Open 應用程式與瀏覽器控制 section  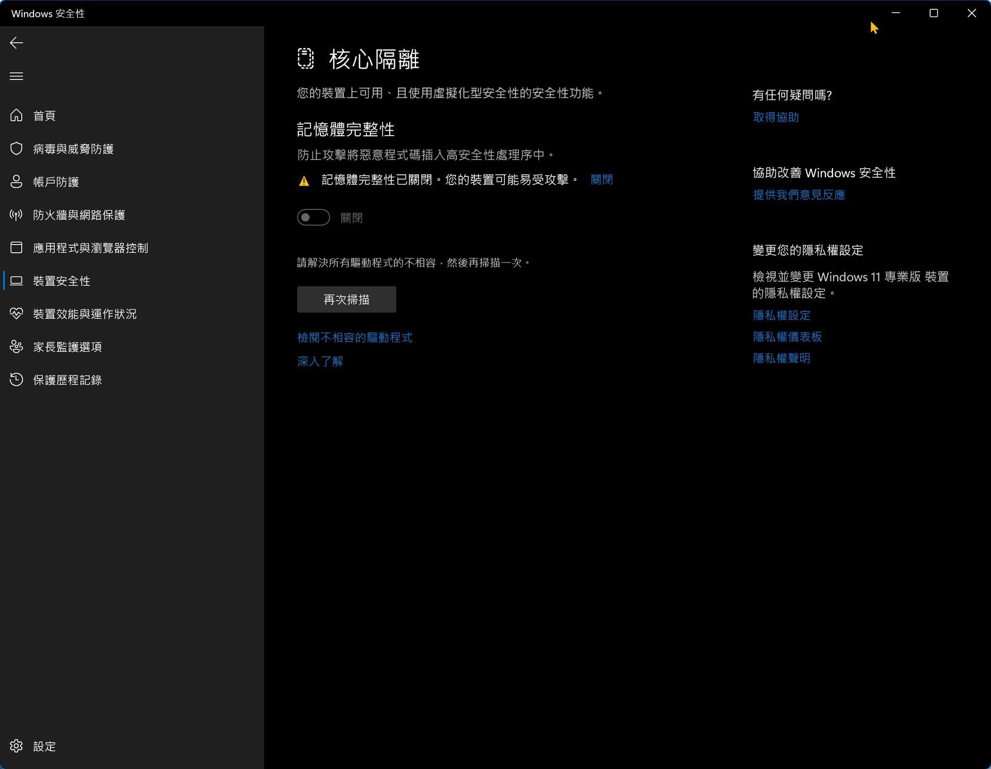tap(93, 248)
